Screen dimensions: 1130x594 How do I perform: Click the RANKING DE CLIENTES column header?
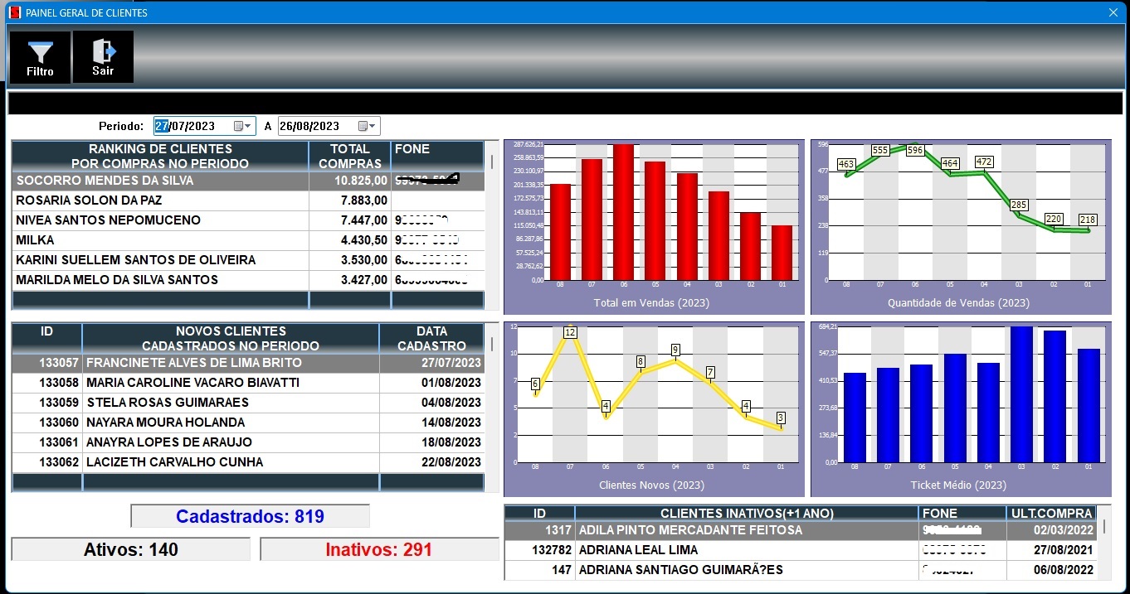click(160, 157)
